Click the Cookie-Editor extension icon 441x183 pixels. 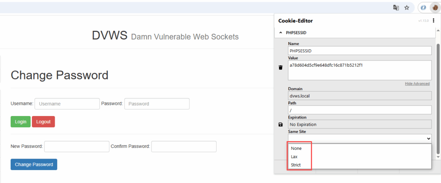pos(435,8)
